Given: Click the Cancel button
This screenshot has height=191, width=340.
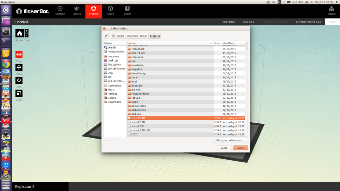Looking at the screenshot, I should coord(224,148).
